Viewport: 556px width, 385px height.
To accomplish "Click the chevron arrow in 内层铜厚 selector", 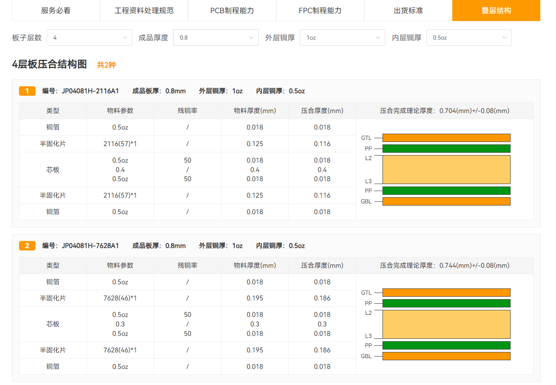I will 504,38.
